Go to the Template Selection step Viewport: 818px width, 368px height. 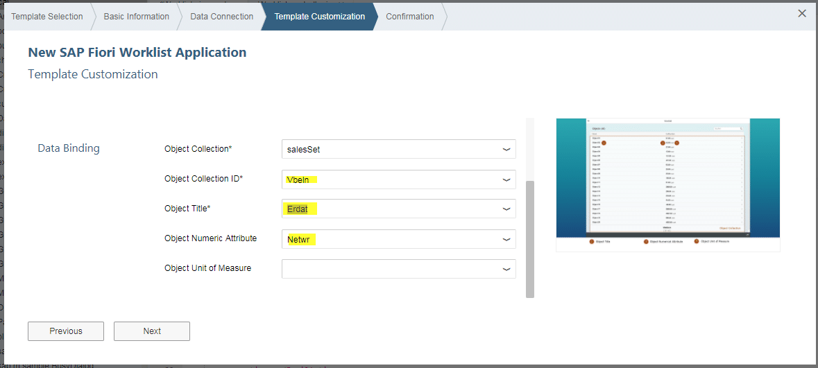pos(46,17)
